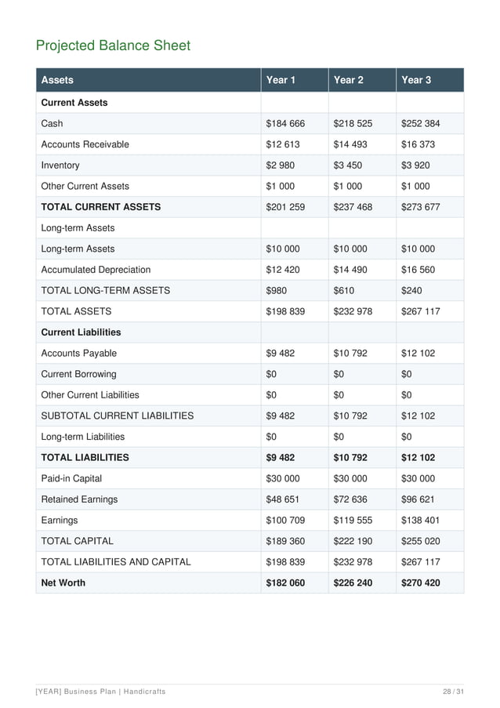Click the page number 28 / 31 footer
The width and height of the screenshot is (500, 708).
453,692
